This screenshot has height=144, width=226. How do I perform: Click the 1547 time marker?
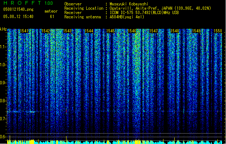(154, 31)
